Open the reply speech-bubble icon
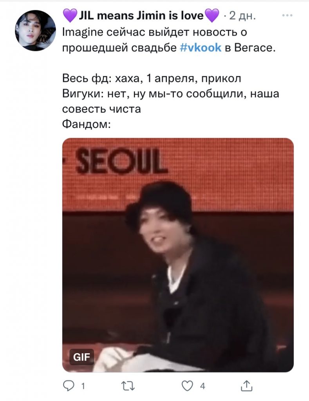309x401 pixels. click(x=68, y=386)
